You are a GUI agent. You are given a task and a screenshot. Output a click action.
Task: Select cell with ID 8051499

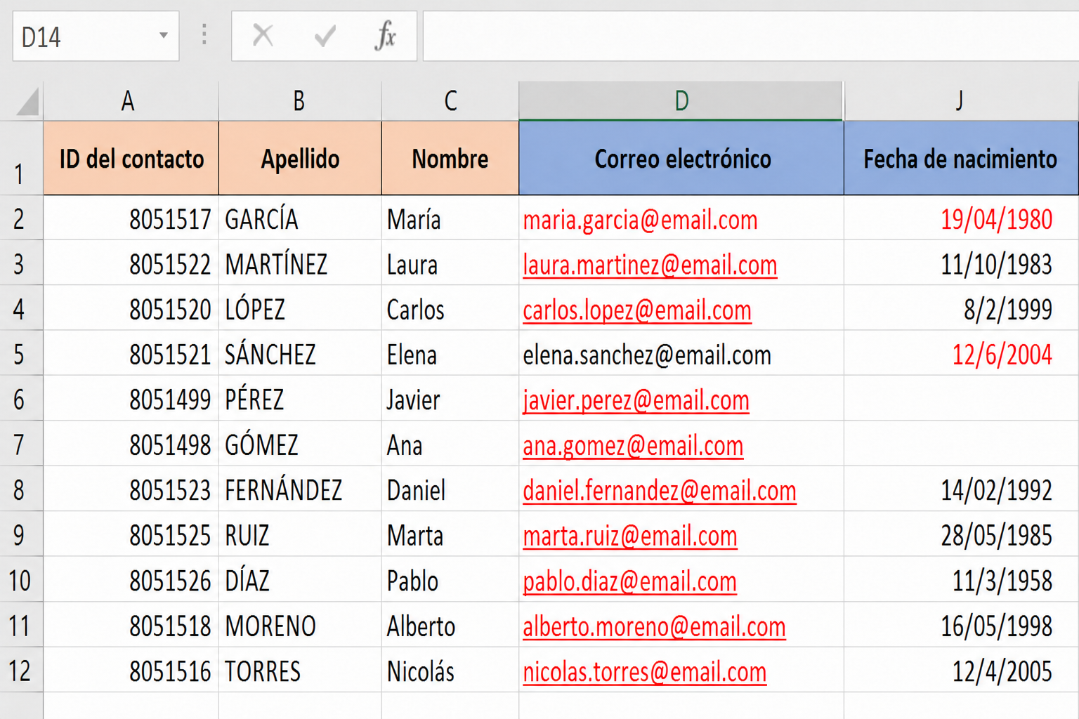coord(131,400)
